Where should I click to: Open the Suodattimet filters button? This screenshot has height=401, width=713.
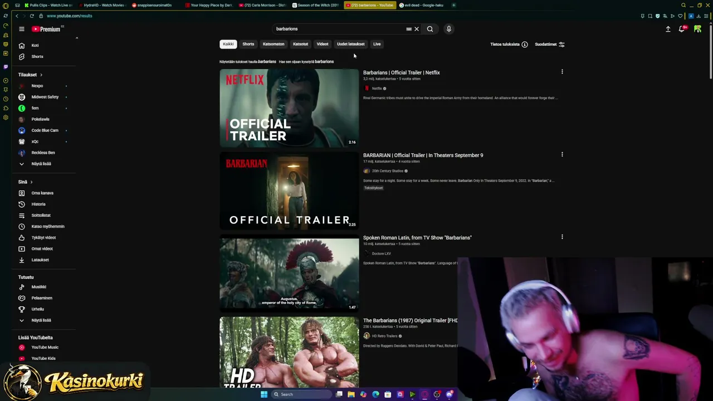tap(550, 44)
